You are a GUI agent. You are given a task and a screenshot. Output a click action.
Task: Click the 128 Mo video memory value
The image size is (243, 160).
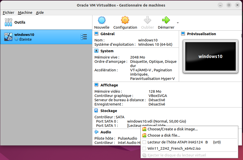pyautogui.click(x=155, y=91)
